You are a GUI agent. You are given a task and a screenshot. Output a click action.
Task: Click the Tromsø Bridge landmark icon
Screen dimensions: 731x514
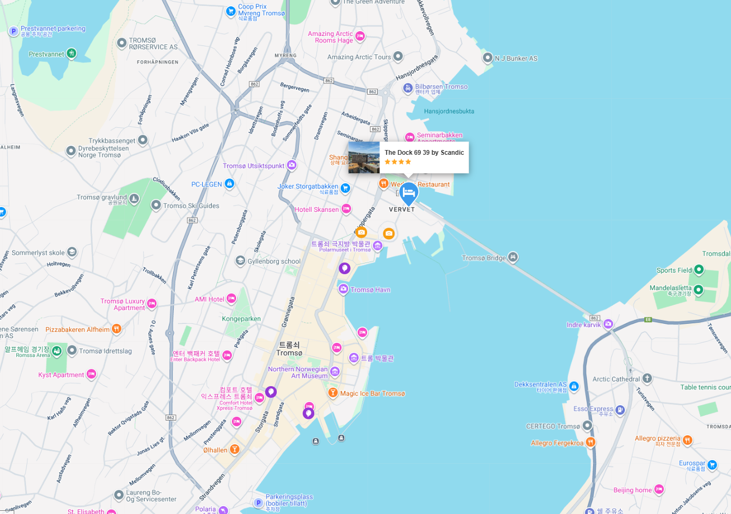[513, 257]
